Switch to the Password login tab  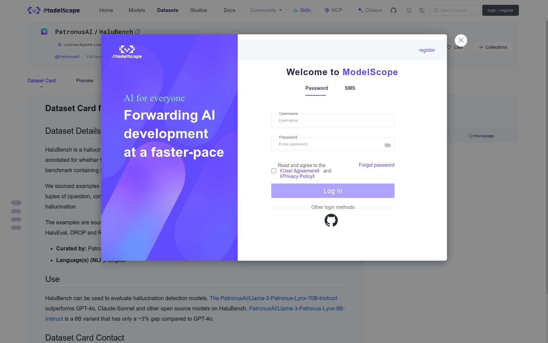click(317, 88)
